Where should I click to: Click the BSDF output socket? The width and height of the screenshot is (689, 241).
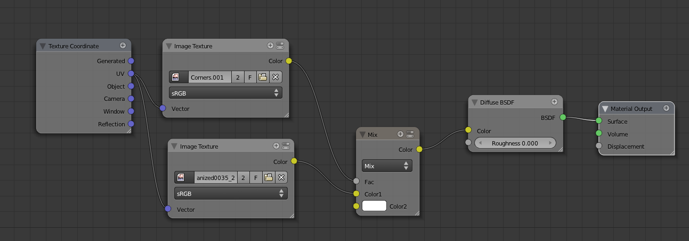click(x=563, y=117)
